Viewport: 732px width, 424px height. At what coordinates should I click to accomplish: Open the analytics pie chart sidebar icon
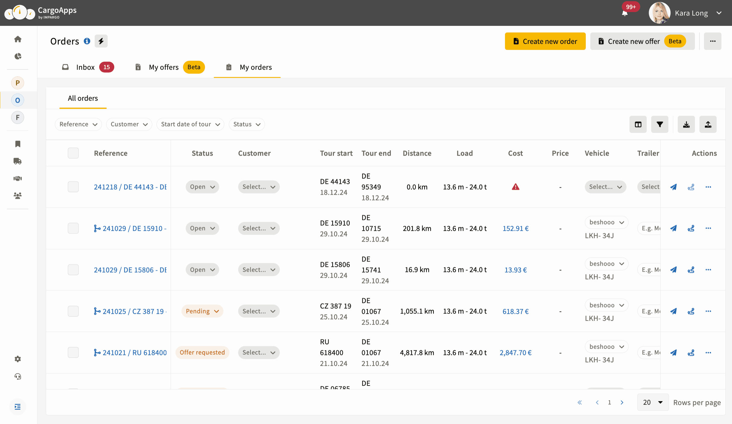tap(18, 56)
